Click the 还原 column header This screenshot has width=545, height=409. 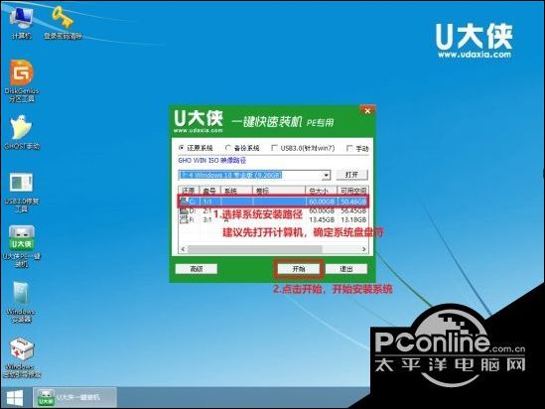pos(189,191)
